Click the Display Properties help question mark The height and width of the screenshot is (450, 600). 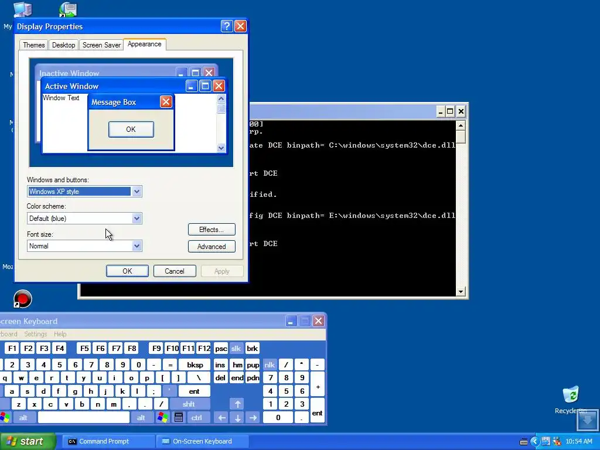tap(227, 26)
